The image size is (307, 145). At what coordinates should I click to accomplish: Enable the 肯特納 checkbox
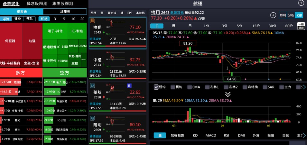(x=245, y=87)
